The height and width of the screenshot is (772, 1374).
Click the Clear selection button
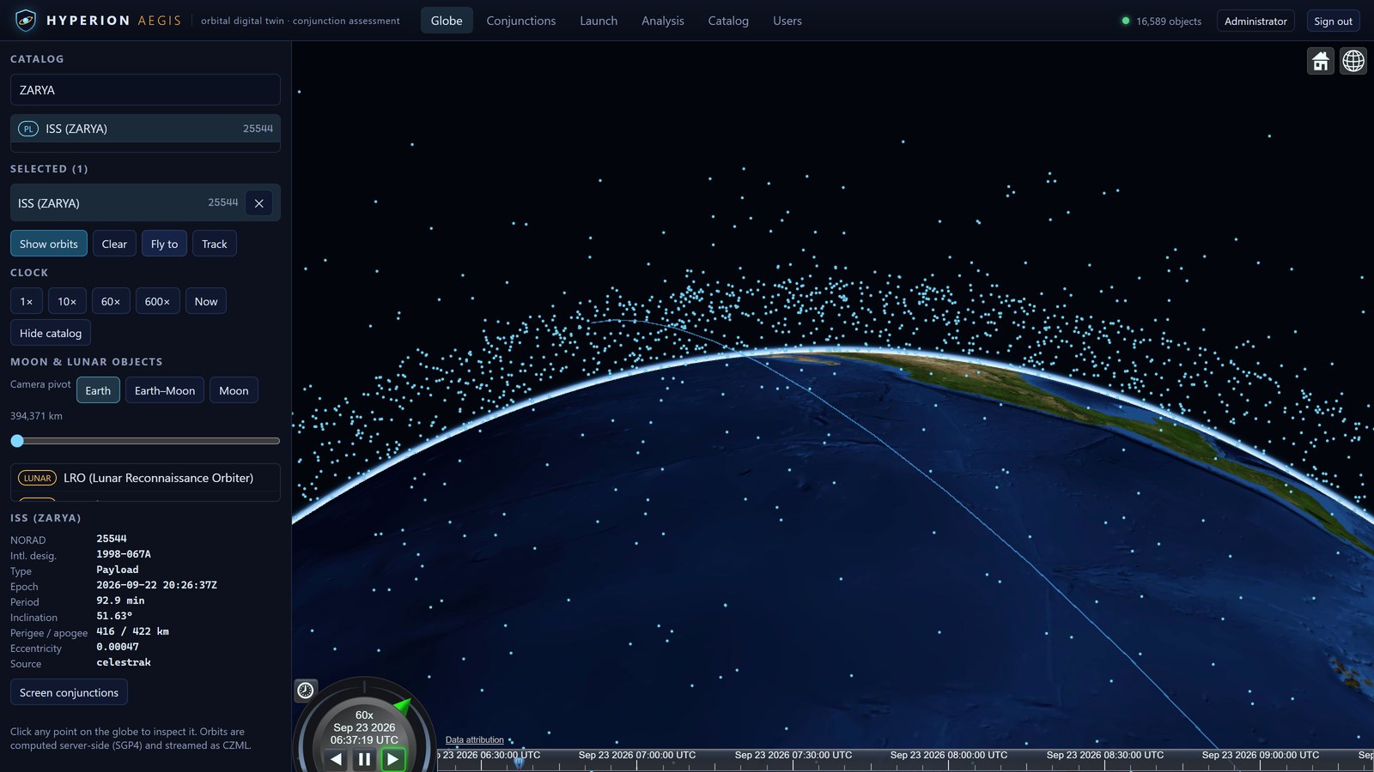click(x=114, y=244)
